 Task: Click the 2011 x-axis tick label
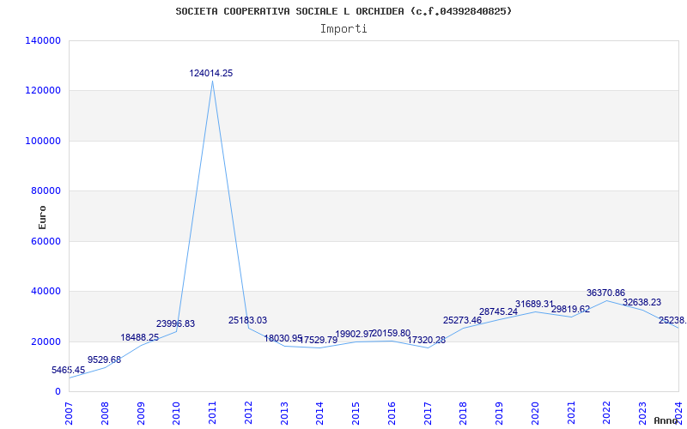(212, 414)
